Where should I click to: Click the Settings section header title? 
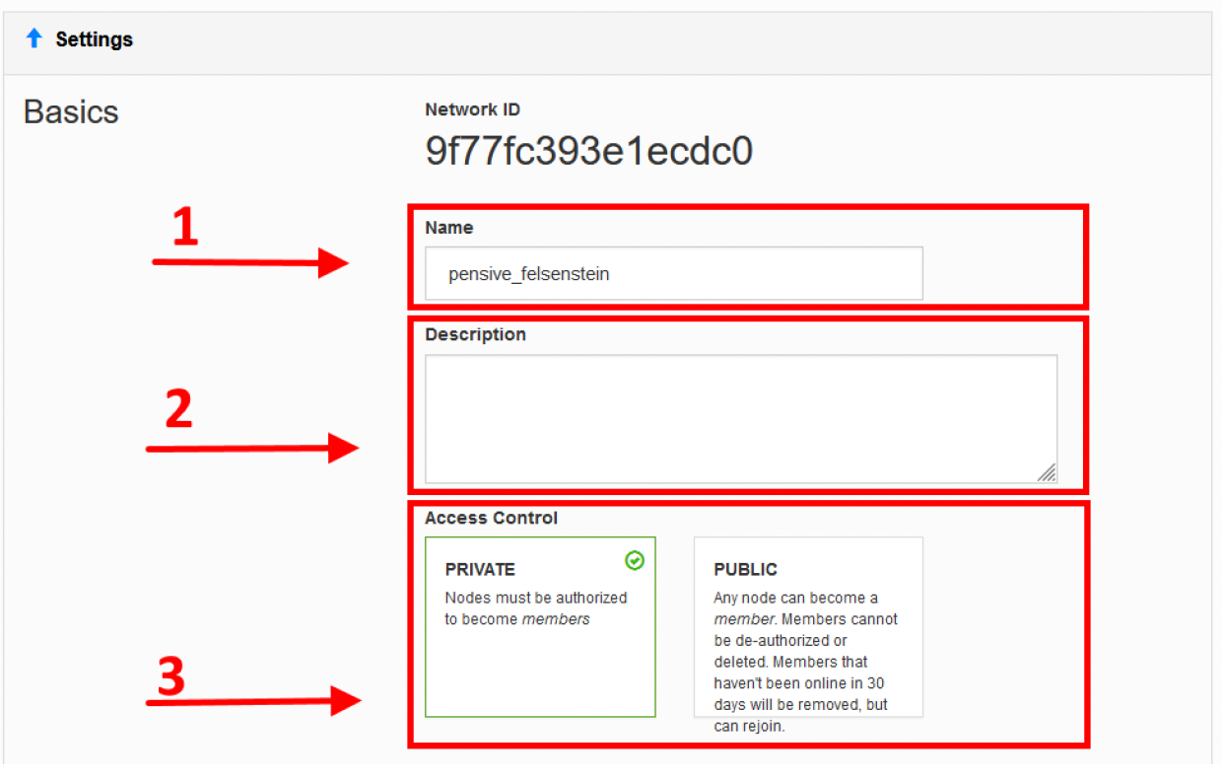[94, 39]
